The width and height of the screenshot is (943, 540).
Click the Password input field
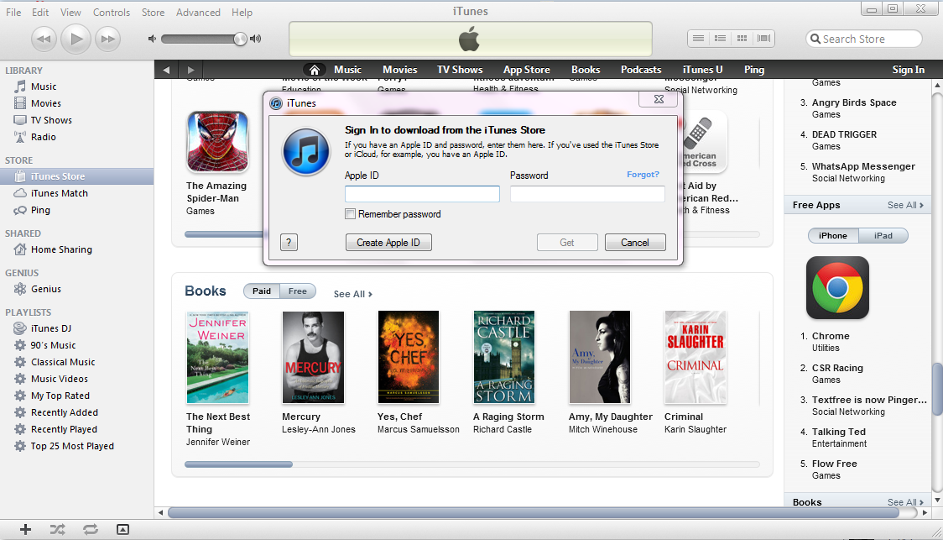[587, 194]
